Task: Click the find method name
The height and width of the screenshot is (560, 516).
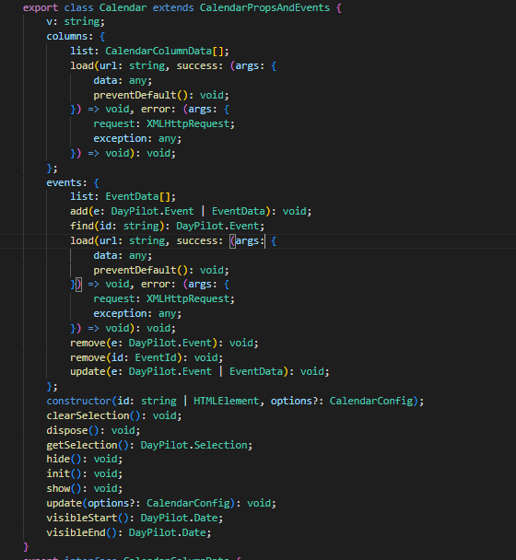Action: point(82,226)
